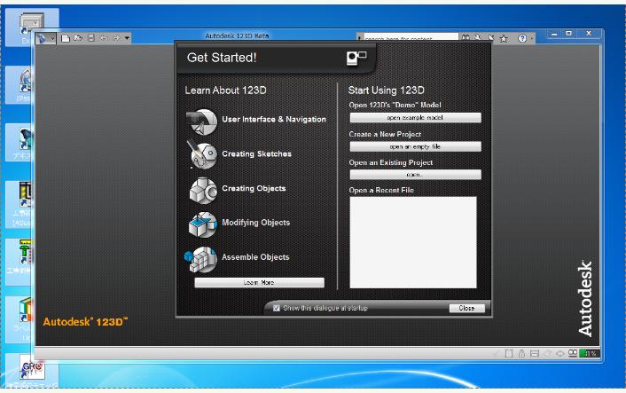Click the Open folder icon in toolbar

click(78, 38)
